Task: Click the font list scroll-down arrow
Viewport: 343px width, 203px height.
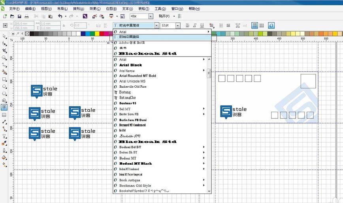Action: (209, 191)
